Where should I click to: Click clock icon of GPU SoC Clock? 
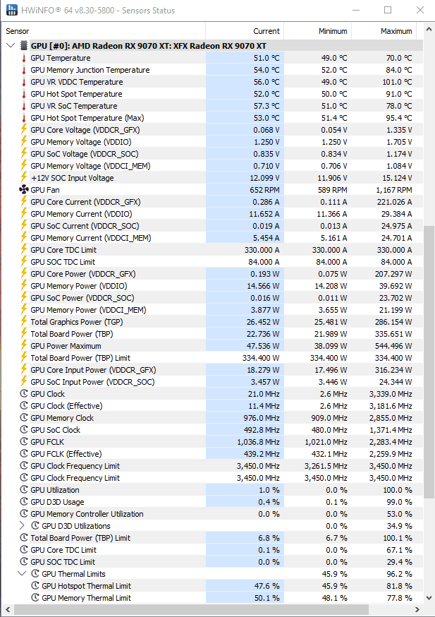pos(24,430)
